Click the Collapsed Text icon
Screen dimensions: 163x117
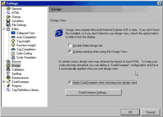[x=13, y=33]
